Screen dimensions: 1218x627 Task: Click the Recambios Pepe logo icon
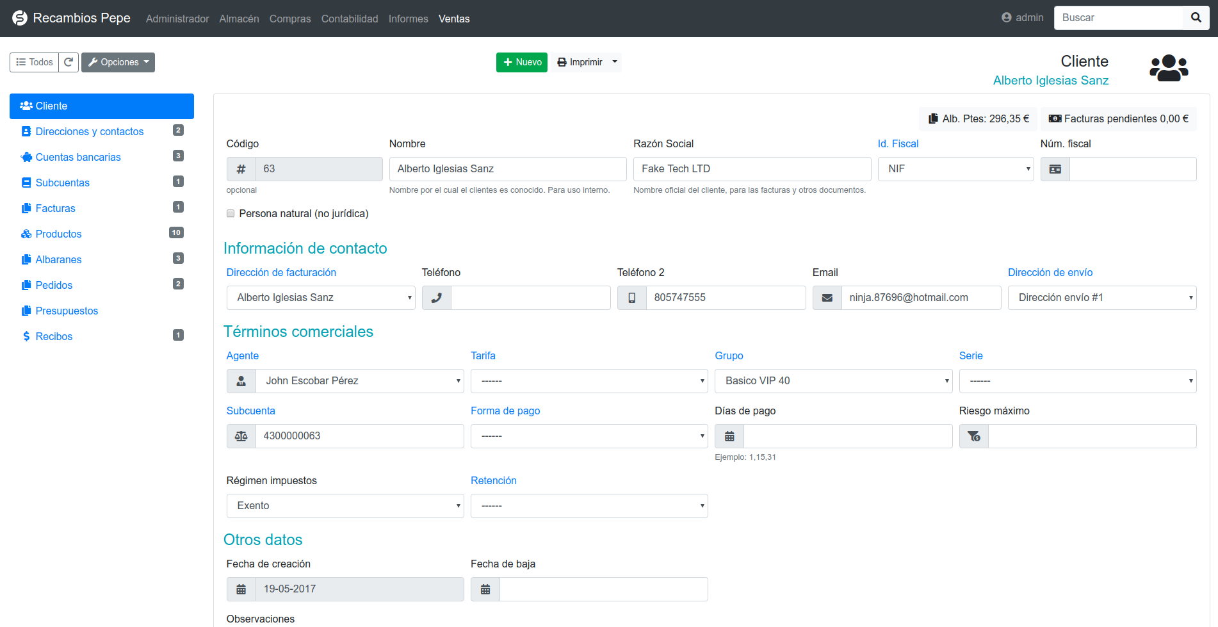pos(20,18)
